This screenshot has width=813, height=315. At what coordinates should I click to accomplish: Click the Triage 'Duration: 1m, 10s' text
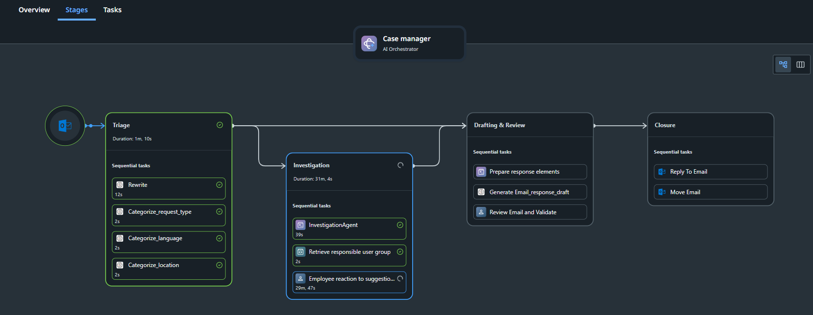point(132,139)
